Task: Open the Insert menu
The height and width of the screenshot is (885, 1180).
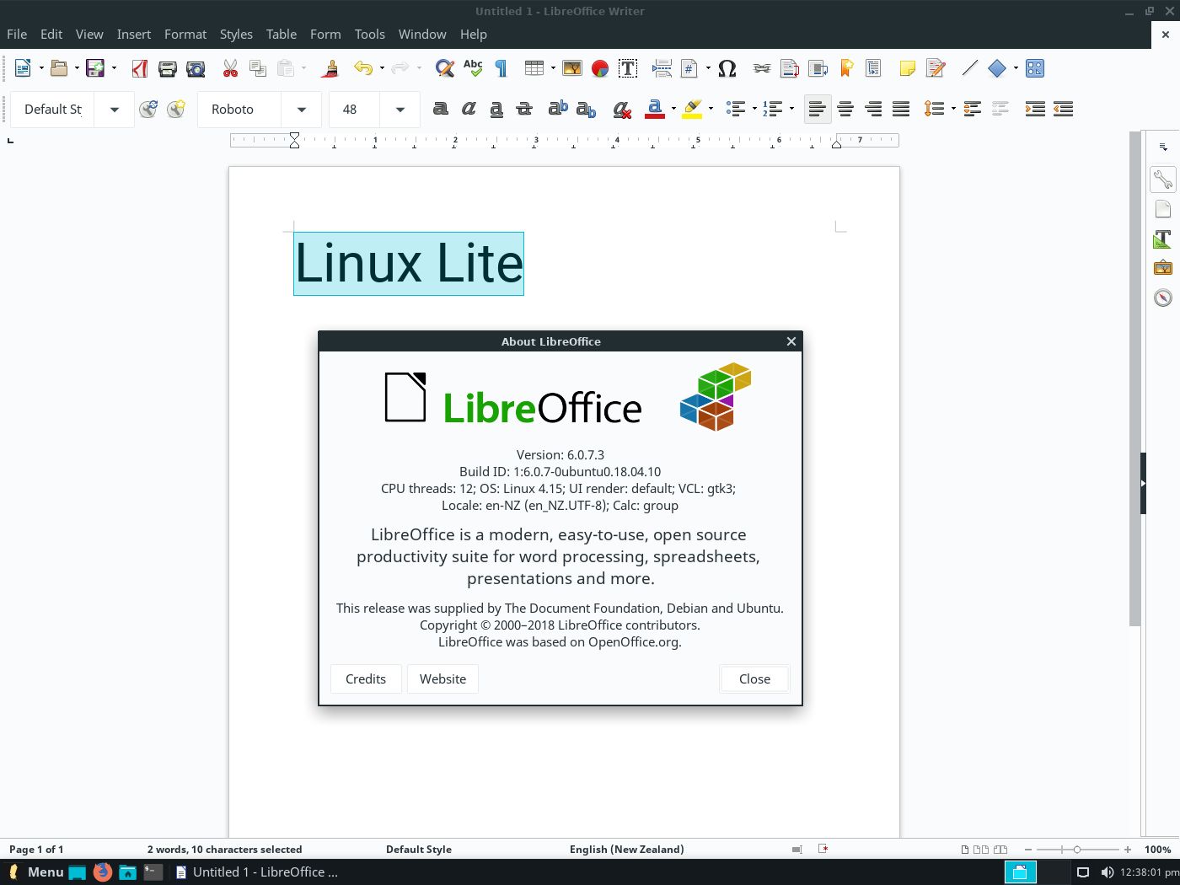Action: [134, 35]
